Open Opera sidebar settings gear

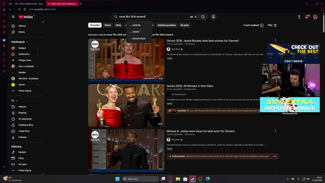pyautogui.click(x=4, y=71)
